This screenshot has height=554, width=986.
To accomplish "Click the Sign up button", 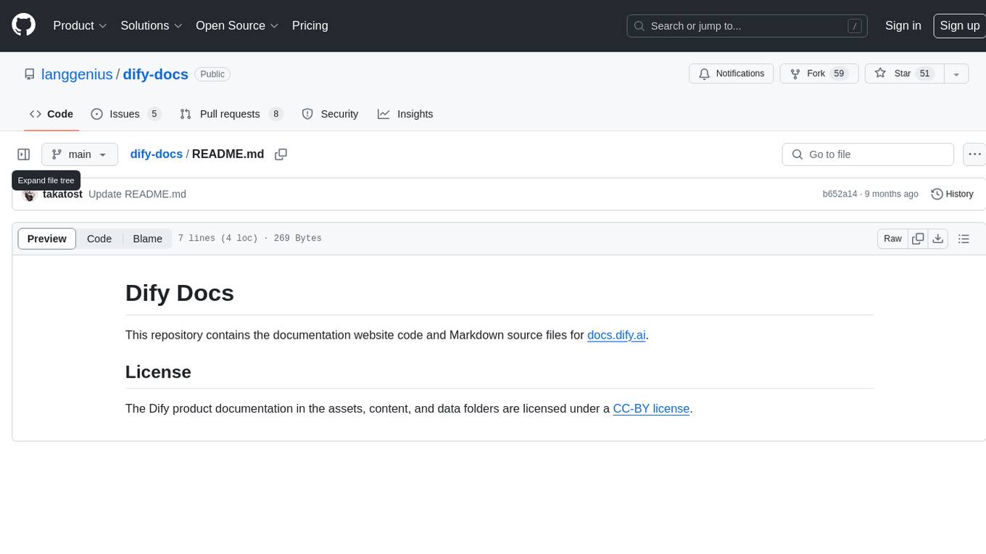I will click(x=959, y=25).
